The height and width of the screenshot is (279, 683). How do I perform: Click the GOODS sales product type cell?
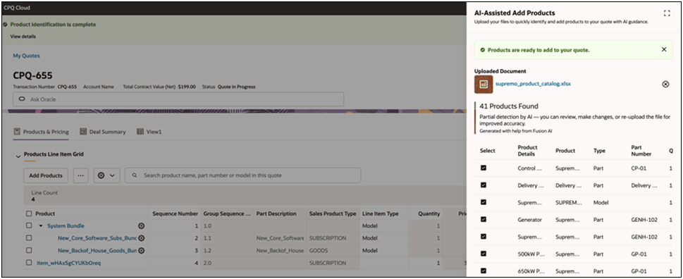(319, 251)
